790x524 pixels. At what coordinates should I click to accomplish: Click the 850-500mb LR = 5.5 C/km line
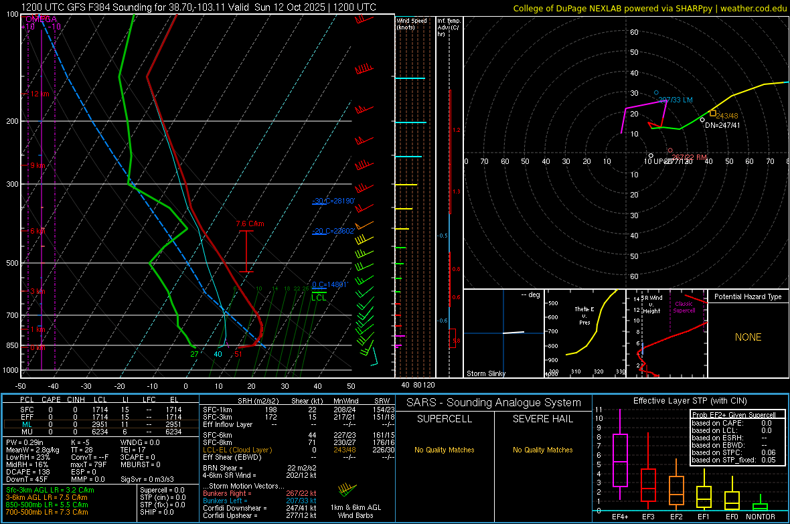[47, 505]
